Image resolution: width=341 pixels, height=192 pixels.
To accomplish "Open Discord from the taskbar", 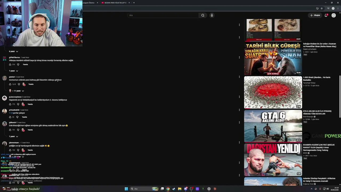I will point(186,189).
